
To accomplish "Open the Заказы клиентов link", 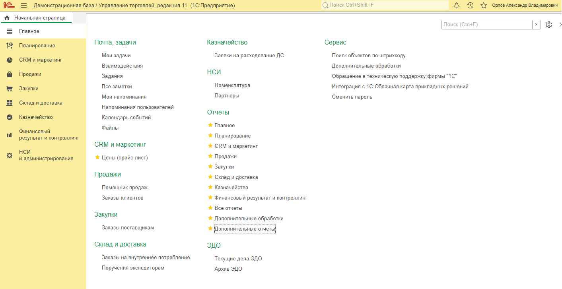I will (123, 198).
